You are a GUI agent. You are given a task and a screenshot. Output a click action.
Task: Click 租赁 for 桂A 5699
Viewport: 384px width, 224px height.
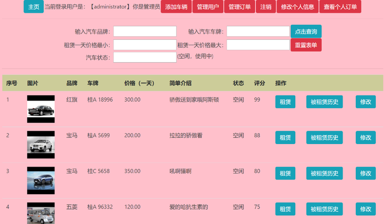click(x=285, y=137)
